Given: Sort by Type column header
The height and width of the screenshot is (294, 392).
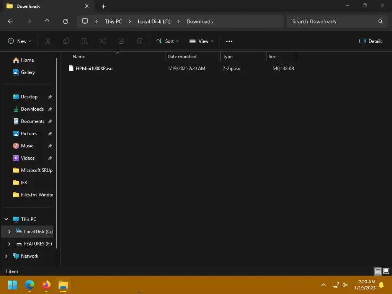Looking at the screenshot, I should (x=243, y=57).
